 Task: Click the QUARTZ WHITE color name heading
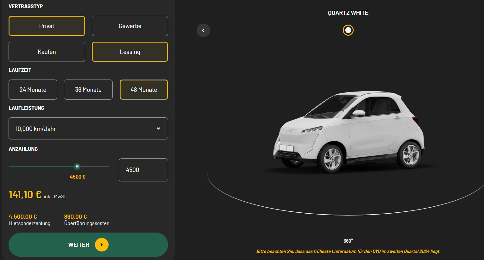tap(348, 13)
